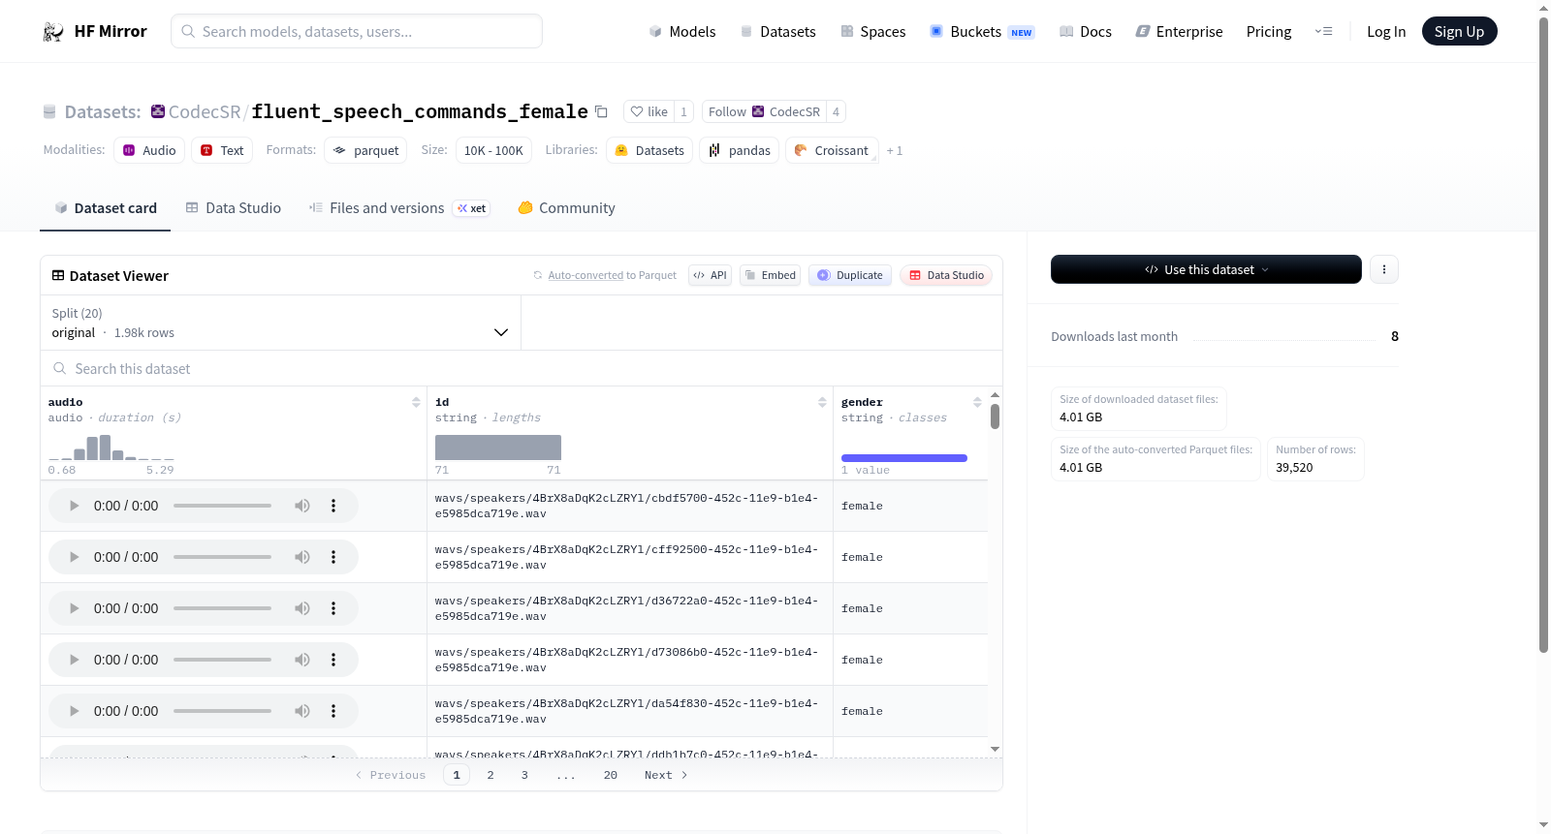Open the more options menu beside Use this dataset
The width and height of the screenshot is (1551, 834).
1384,269
